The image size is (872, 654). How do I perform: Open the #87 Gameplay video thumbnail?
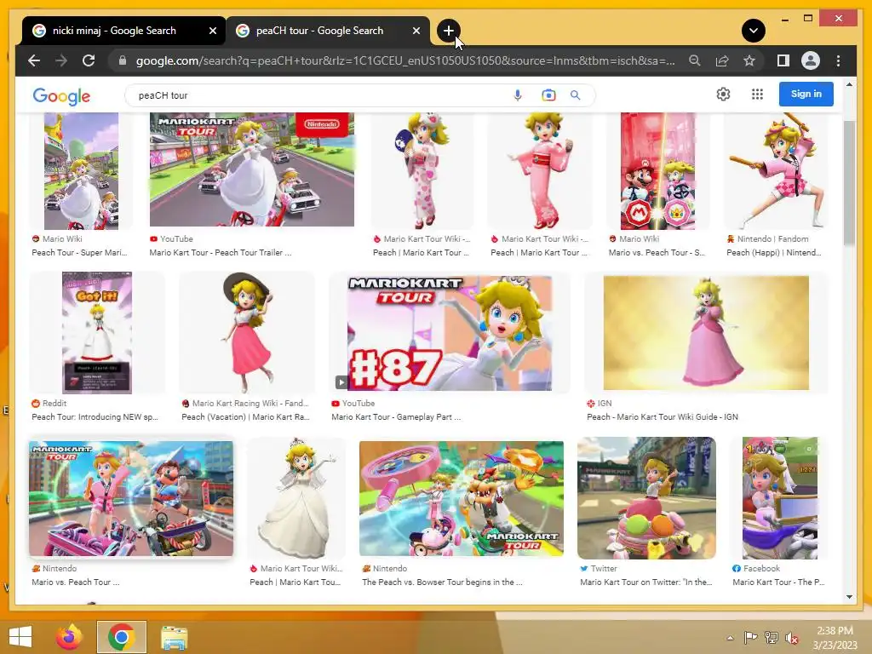[450, 333]
